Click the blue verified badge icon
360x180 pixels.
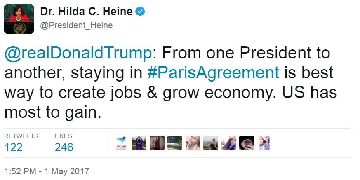[140, 12]
